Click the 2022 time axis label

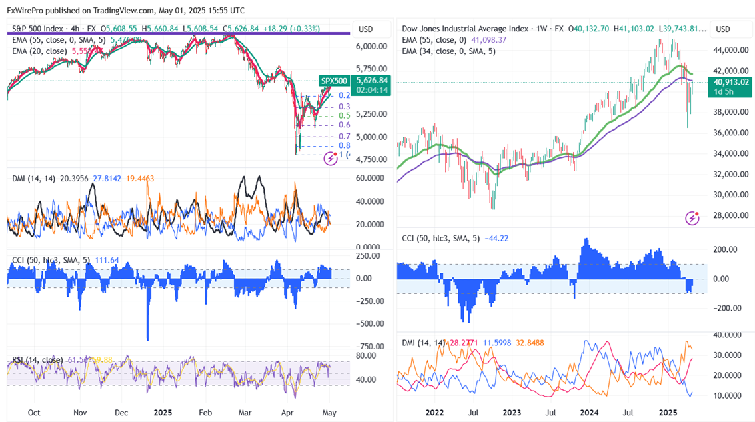434,413
